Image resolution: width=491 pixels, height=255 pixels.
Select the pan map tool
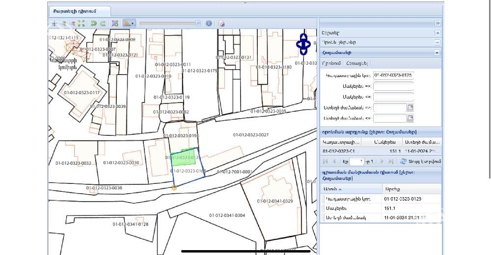pyautogui.click(x=54, y=24)
